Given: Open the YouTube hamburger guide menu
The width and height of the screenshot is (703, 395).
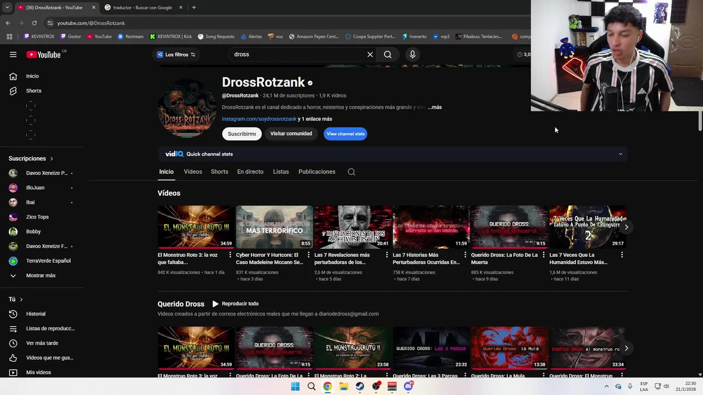Looking at the screenshot, I should [13, 54].
